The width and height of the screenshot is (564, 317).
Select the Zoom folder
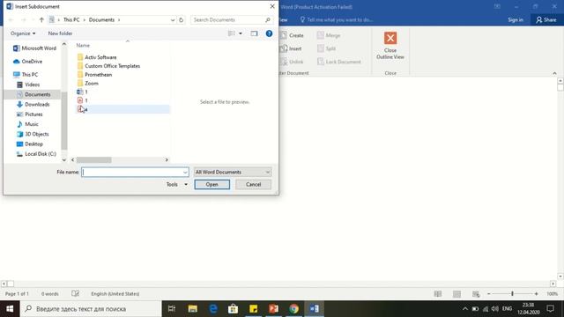coord(88,83)
